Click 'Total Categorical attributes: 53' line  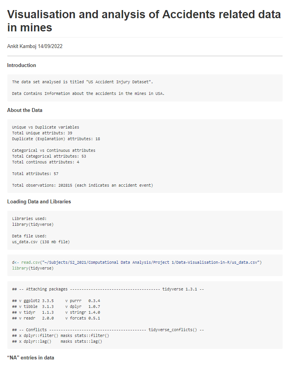(49, 156)
